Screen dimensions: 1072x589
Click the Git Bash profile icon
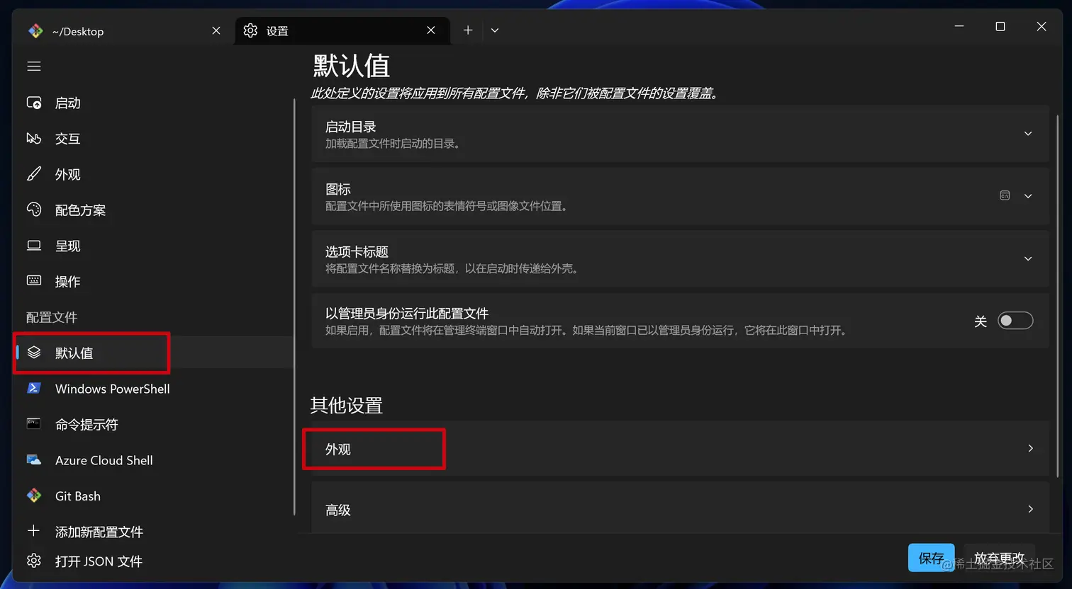pyautogui.click(x=34, y=496)
